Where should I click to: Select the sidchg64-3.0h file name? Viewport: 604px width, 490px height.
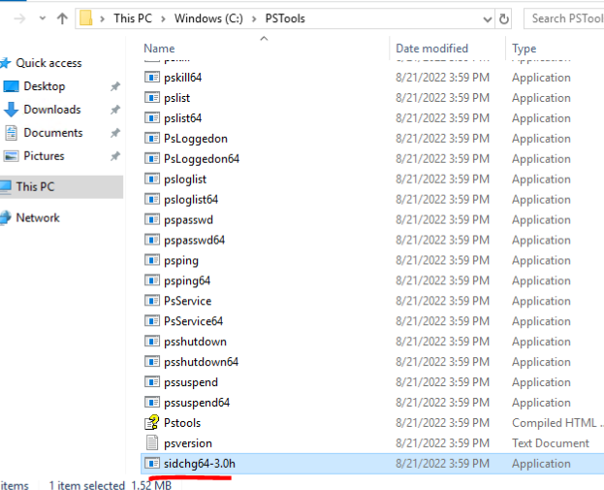[200, 464]
